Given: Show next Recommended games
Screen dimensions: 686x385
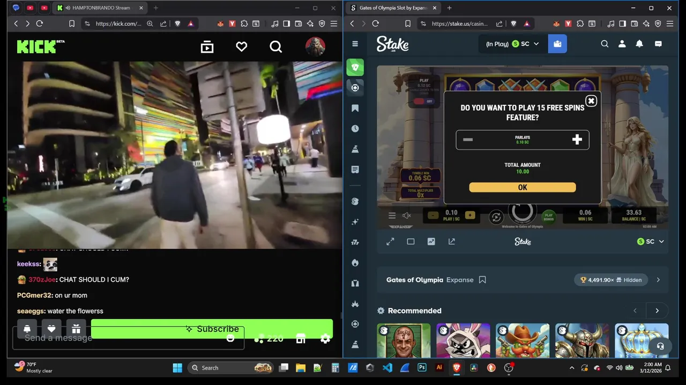Looking at the screenshot, I should [657, 311].
